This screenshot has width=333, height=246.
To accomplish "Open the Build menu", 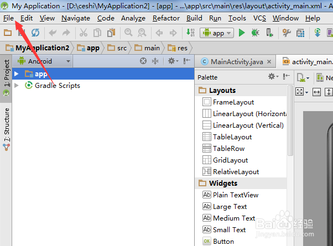I will 194,18.
